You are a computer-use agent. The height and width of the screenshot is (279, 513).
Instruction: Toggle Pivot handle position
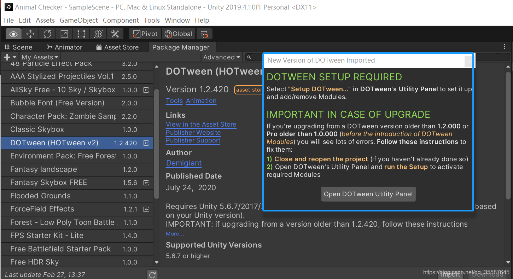145,34
